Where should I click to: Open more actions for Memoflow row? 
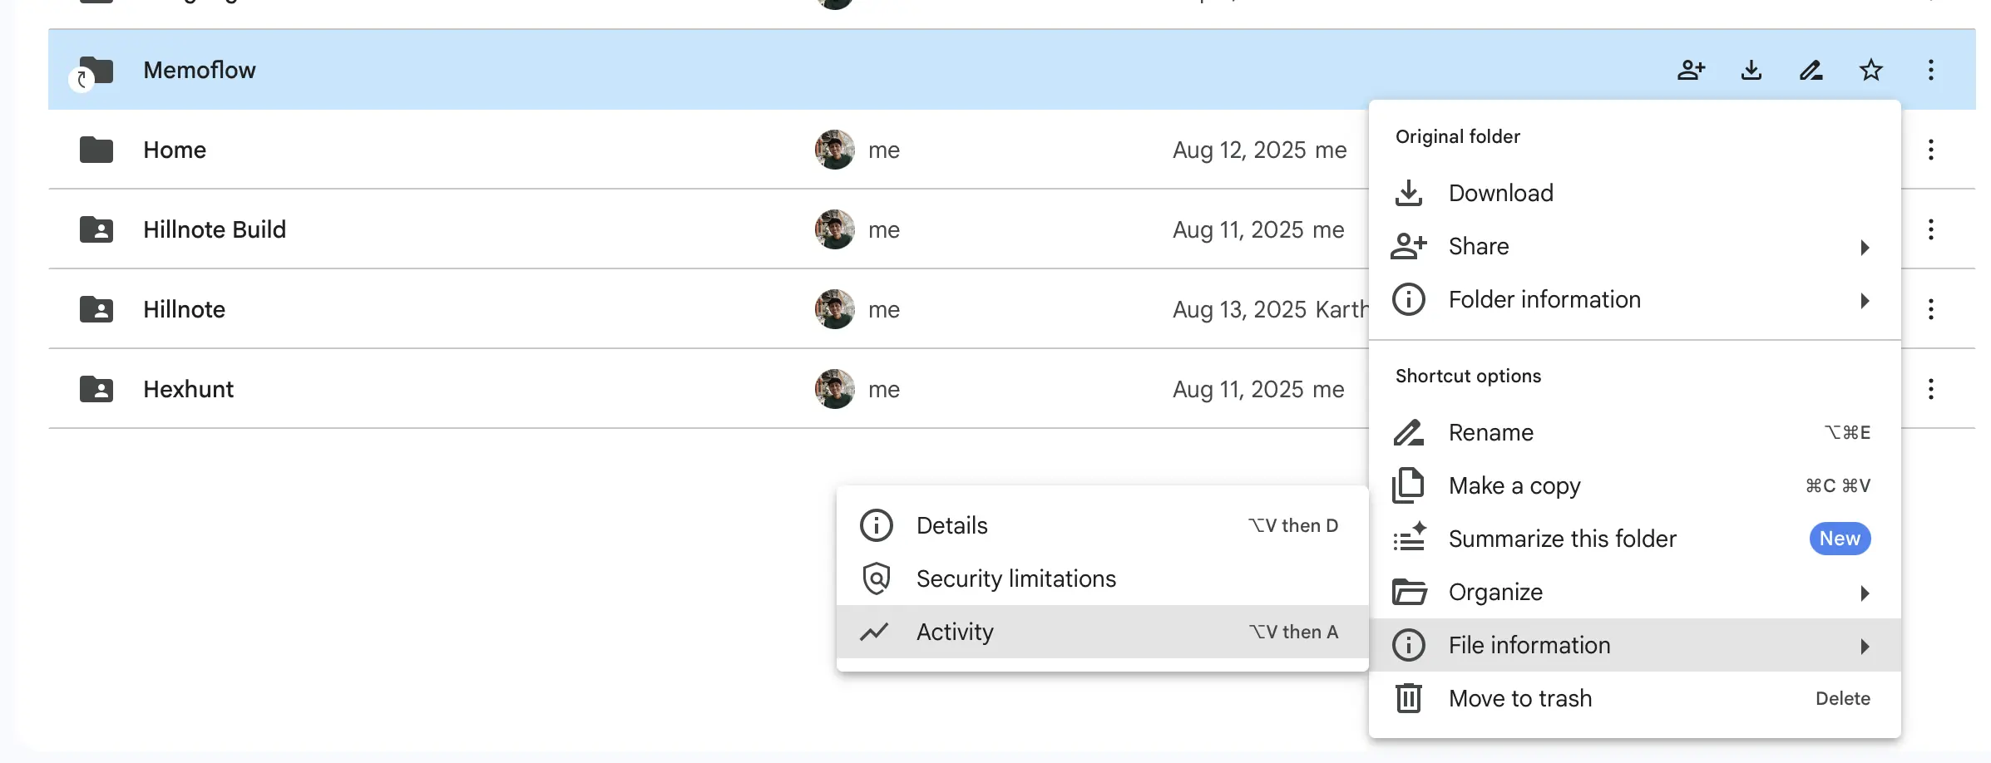(1930, 70)
